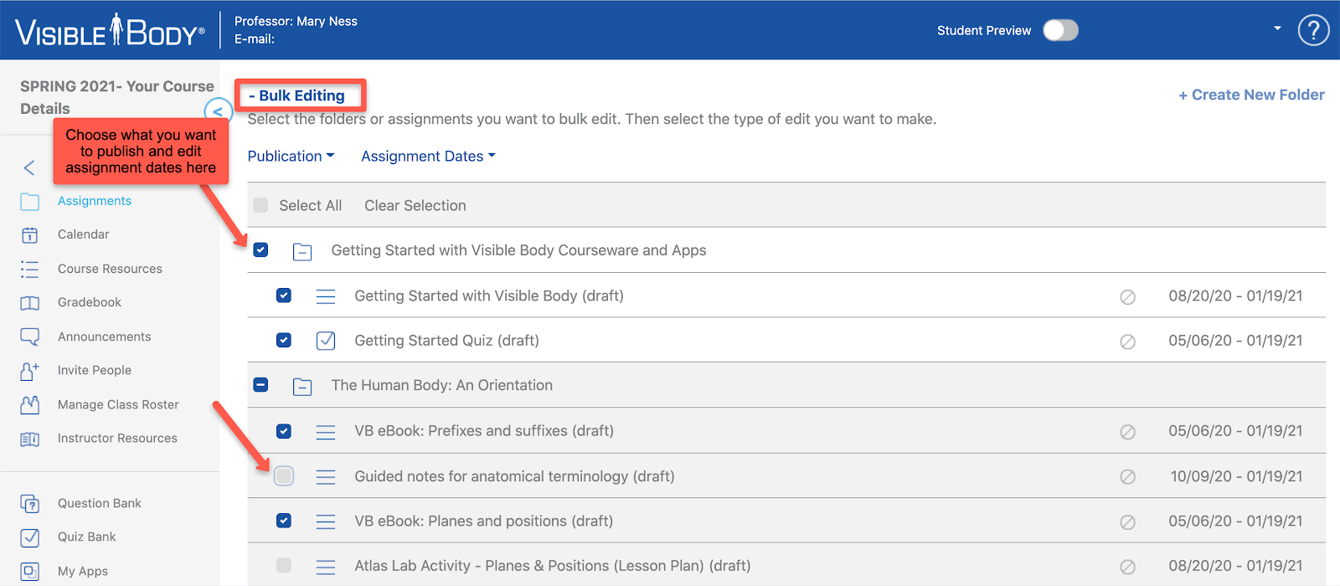Viewport: 1340px width, 586px height.
Task: Collapse the Bulk Editing section
Action: 297,95
